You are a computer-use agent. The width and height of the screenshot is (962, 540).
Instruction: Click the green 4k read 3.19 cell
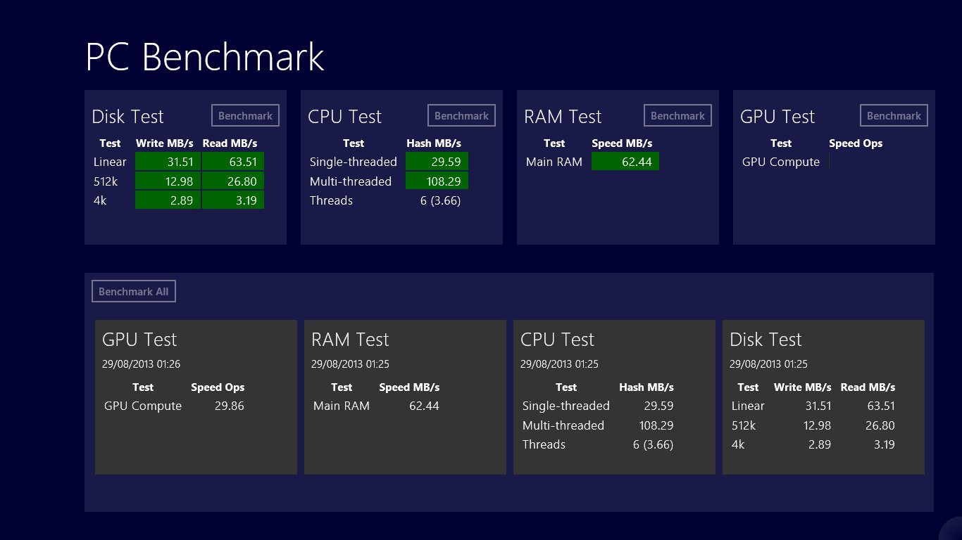pos(233,200)
